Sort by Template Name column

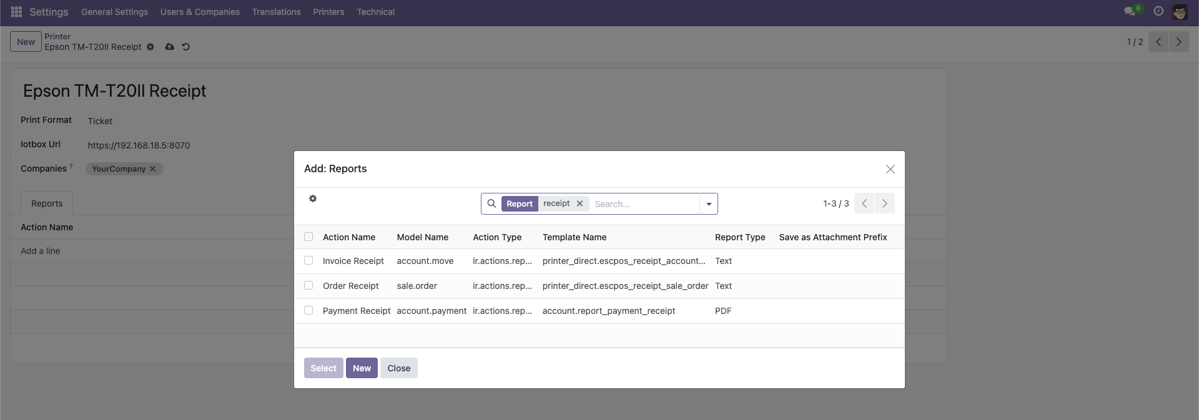point(575,237)
